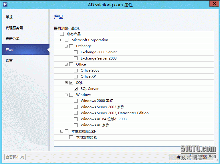Enable the 本地发布服务器 checkbox
The image size is (220, 164).
pos(66,131)
